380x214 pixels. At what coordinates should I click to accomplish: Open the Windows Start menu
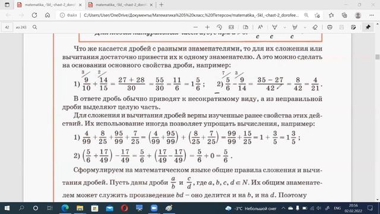coord(7,208)
